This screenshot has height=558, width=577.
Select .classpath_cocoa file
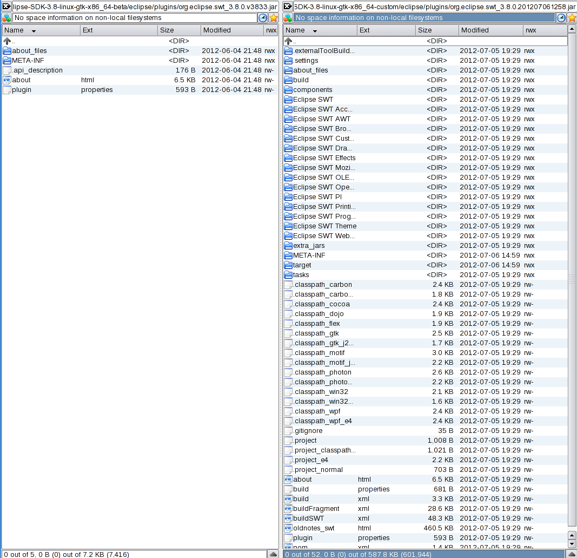tap(426, 304)
